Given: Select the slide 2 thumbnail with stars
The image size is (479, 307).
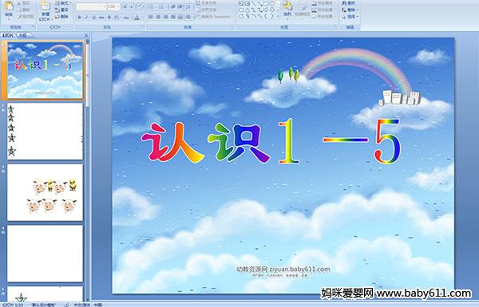Looking at the screenshot, I should [46, 132].
